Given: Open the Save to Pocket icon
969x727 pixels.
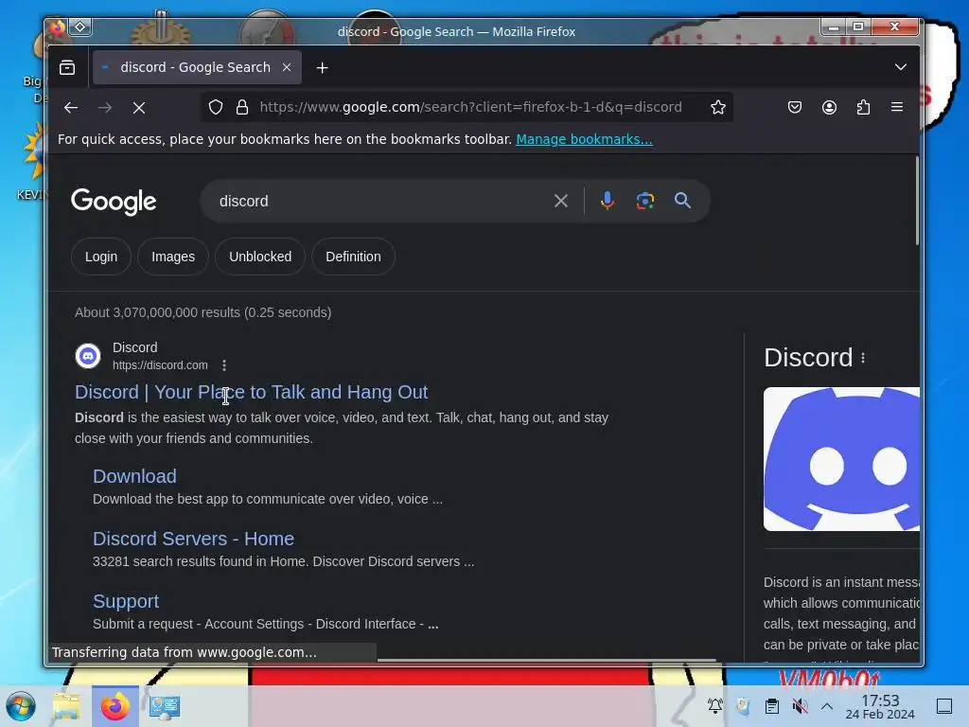Looking at the screenshot, I should (795, 107).
